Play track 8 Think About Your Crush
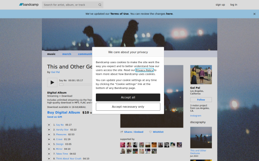259x161 pixels. pyautogui.click(x=49, y=158)
